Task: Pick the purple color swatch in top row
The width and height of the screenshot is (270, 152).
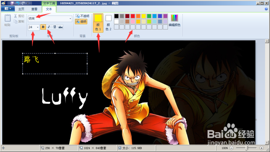Action: pyautogui.click(x=165, y=16)
